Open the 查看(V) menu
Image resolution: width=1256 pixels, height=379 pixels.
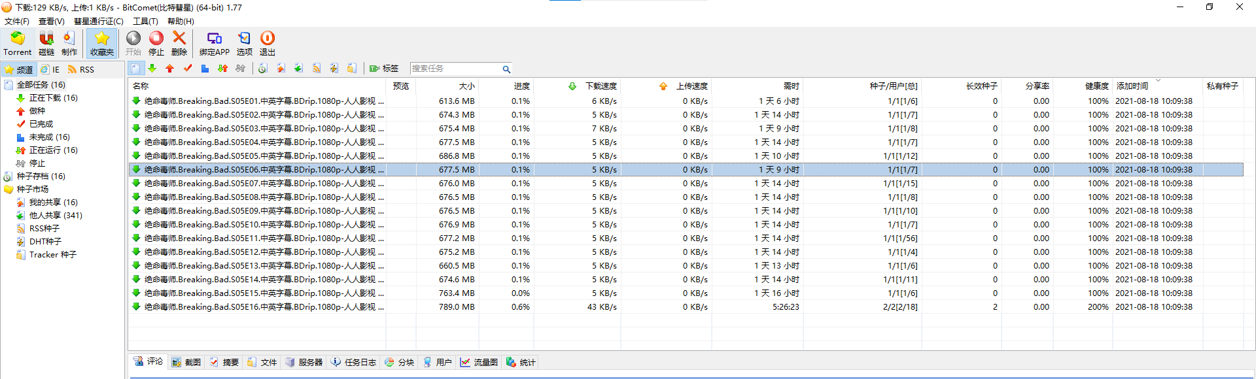(52, 22)
